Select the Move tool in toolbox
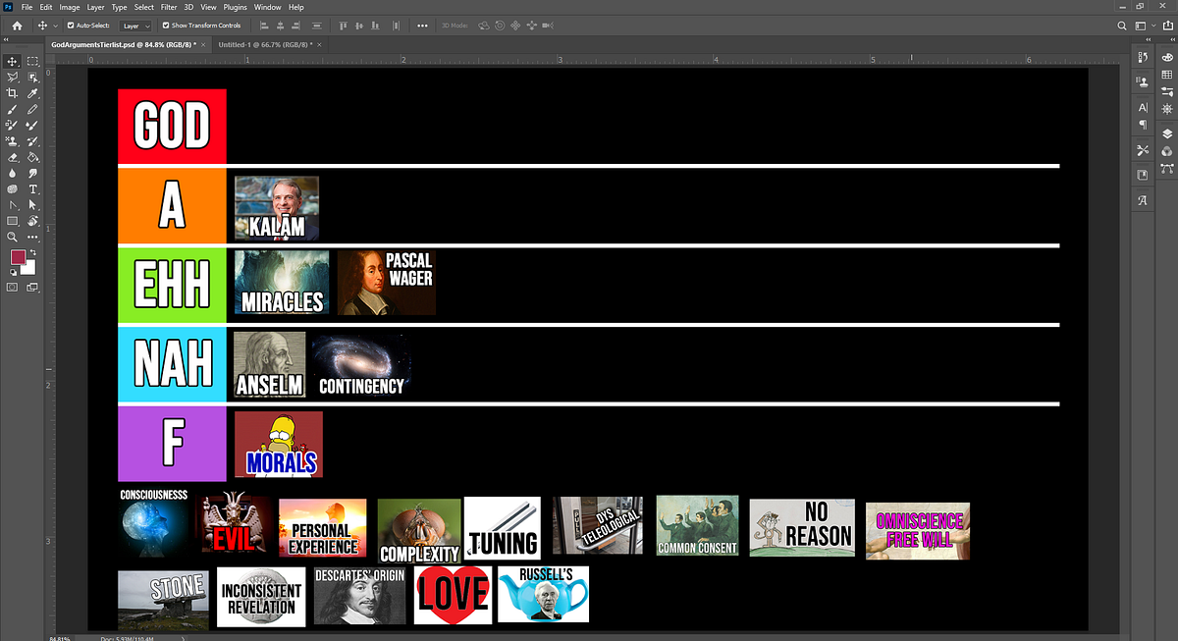1178x641 pixels. coord(12,62)
